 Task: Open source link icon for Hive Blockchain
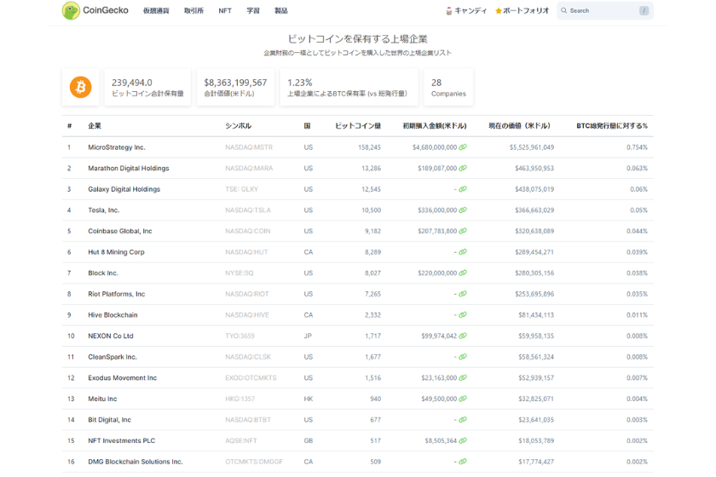tap(463, 315)
